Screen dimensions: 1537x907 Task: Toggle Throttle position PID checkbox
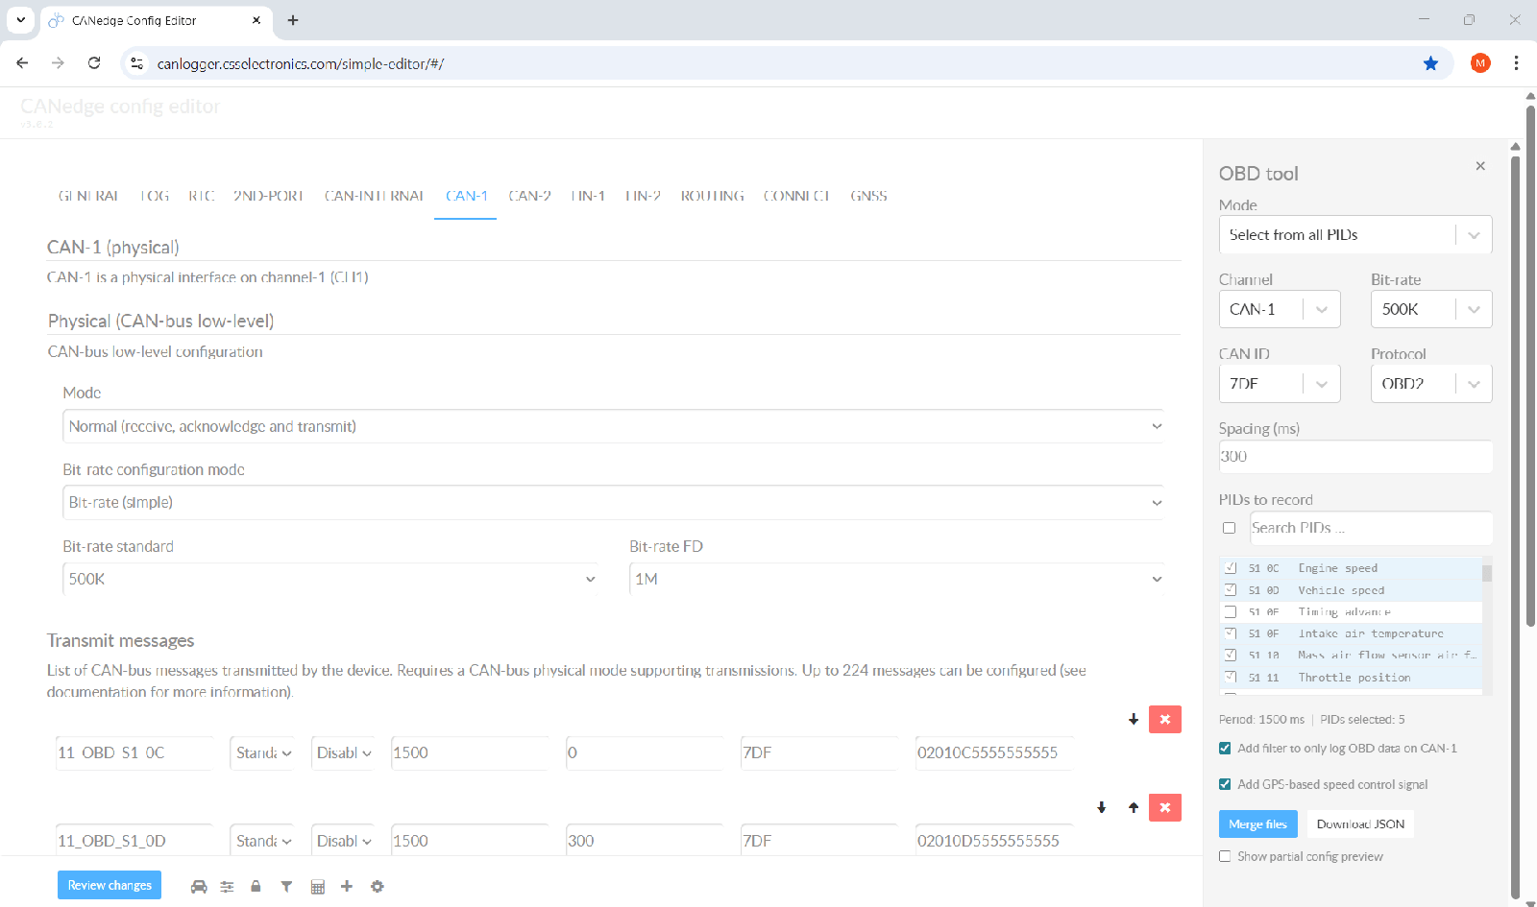[x=1231, y=678]
